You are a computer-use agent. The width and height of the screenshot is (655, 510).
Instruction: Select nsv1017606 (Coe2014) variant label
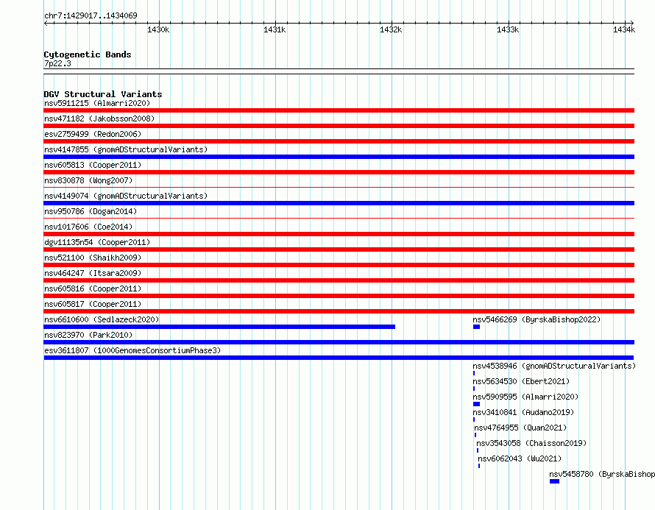coord(88,227)
